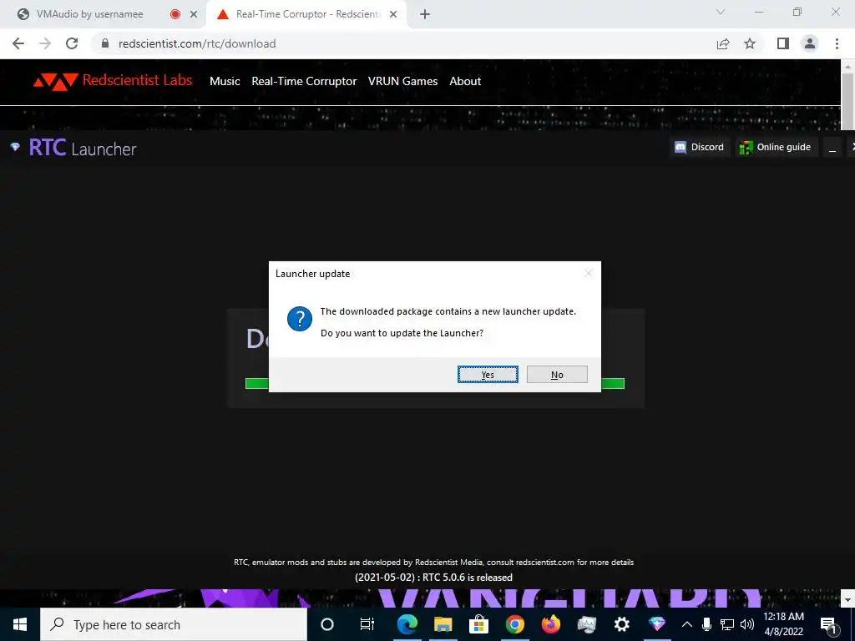
Task: Open the Redscientist Labs home logo
Action: pyautogui.click(x=113, y=81)
